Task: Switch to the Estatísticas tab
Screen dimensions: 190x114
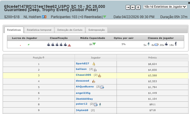Action: tap(14, 30)
